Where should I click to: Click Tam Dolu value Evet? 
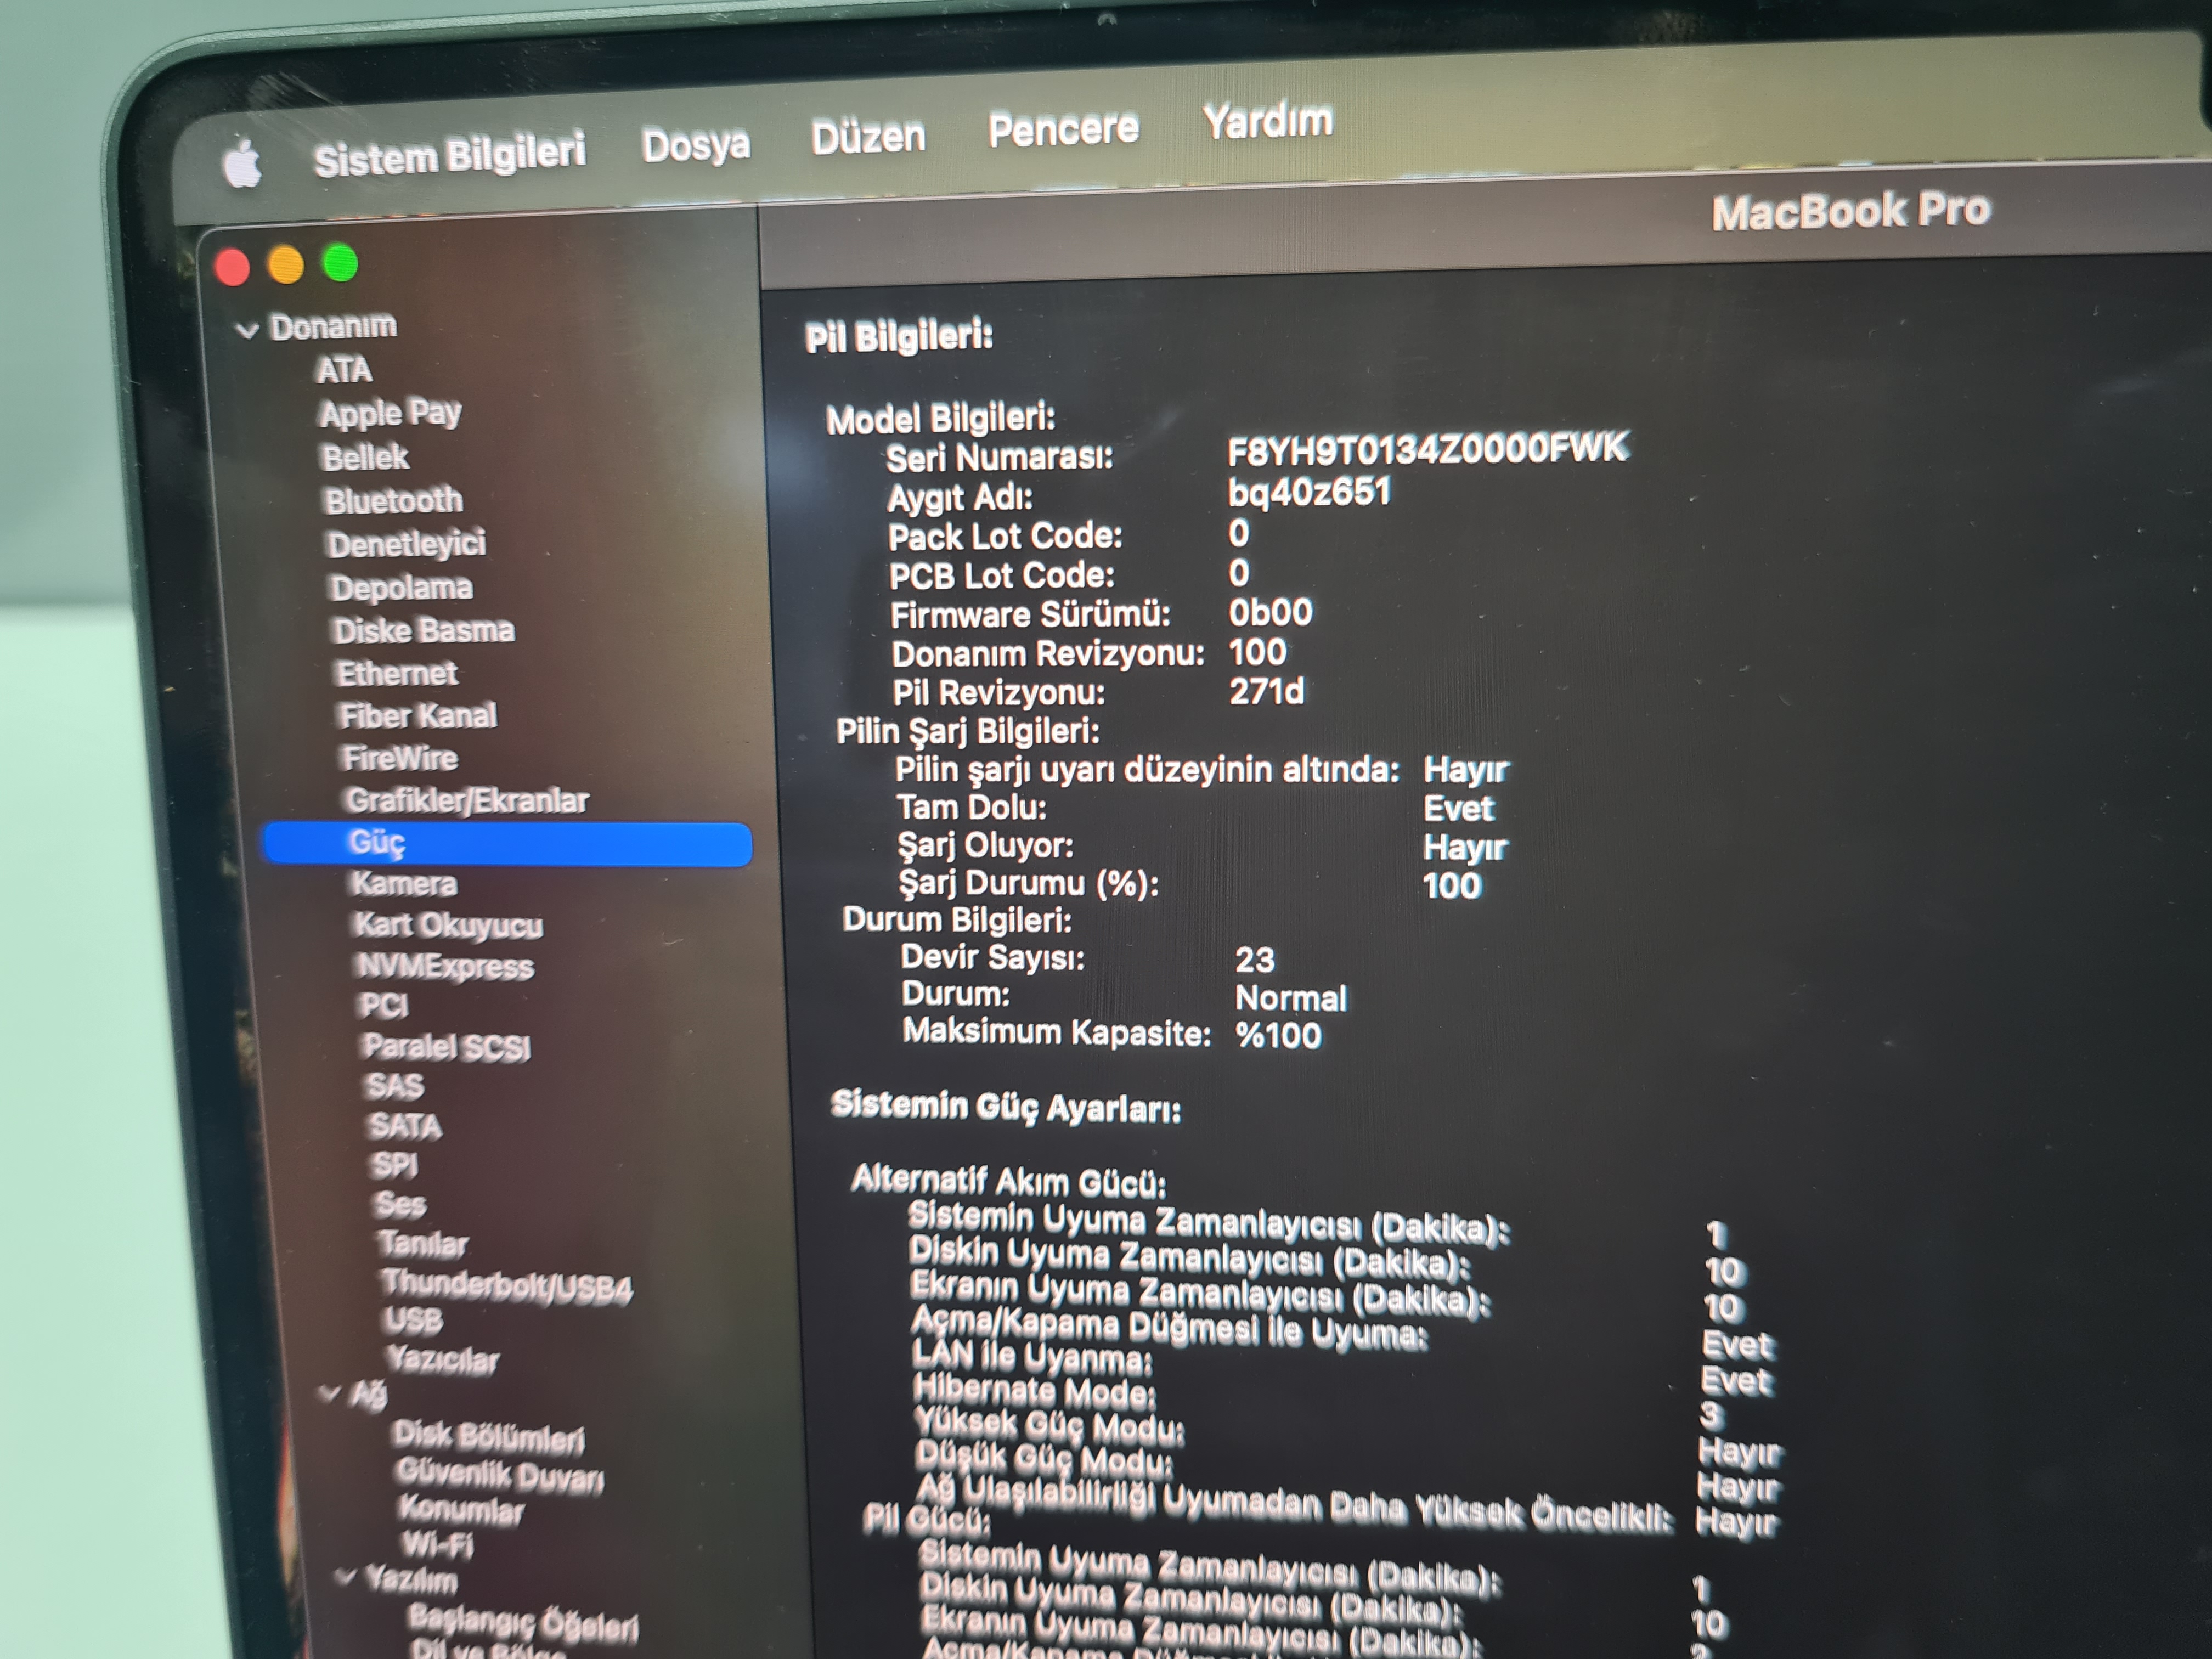tap(1458, 808)
